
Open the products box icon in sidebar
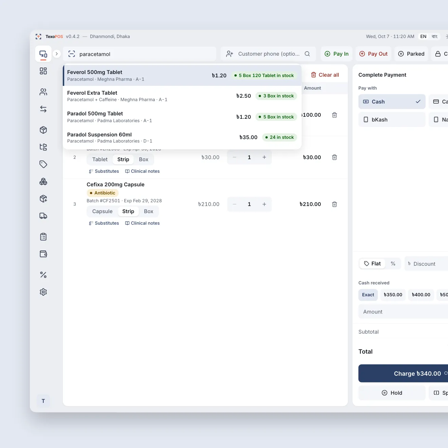point(43,130)
